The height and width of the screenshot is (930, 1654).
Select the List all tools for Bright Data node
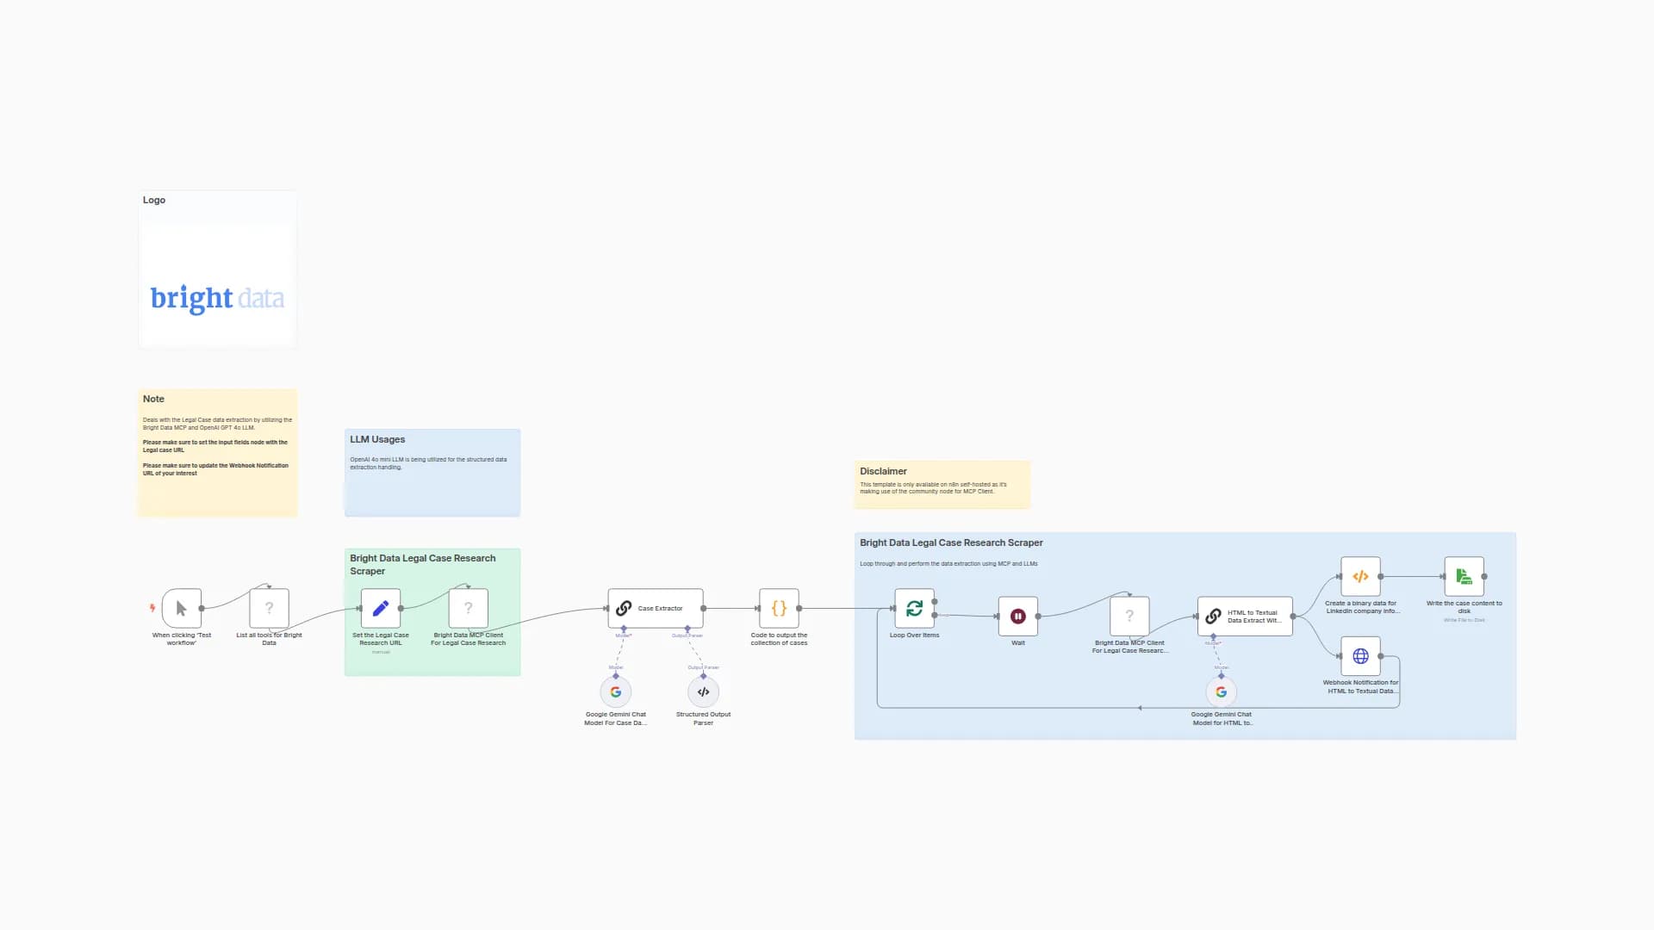pyautogui.click(x=269, y=608)
